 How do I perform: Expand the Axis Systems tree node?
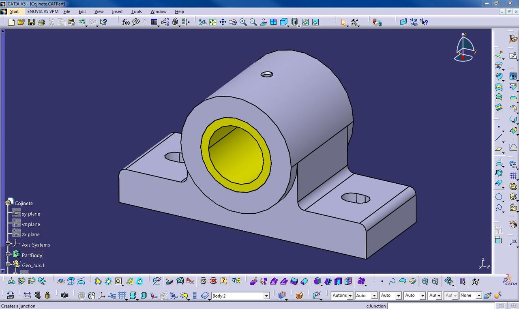pos(8,244)
